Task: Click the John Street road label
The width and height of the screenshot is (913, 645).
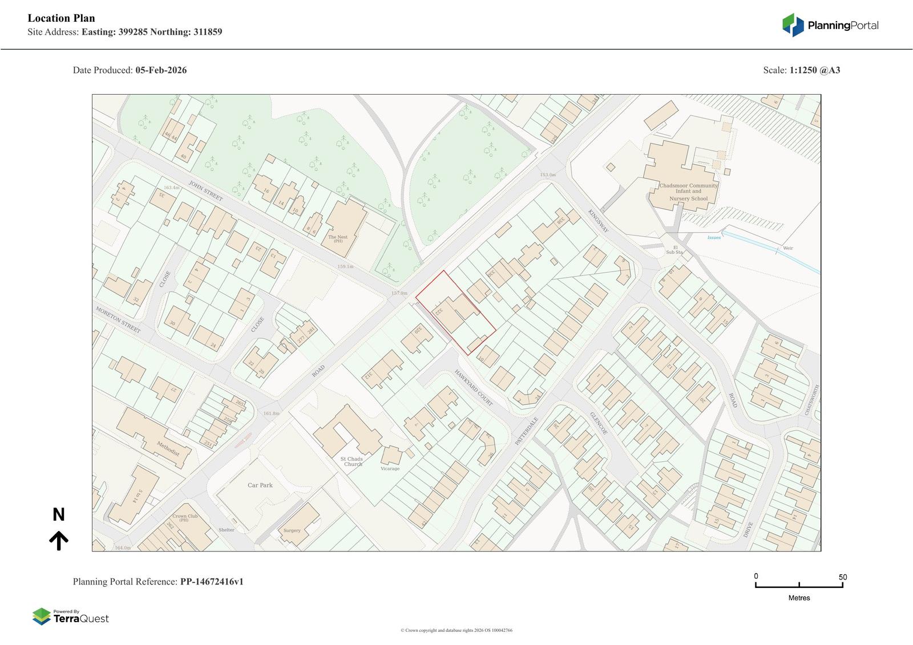Action: [205, 192]
